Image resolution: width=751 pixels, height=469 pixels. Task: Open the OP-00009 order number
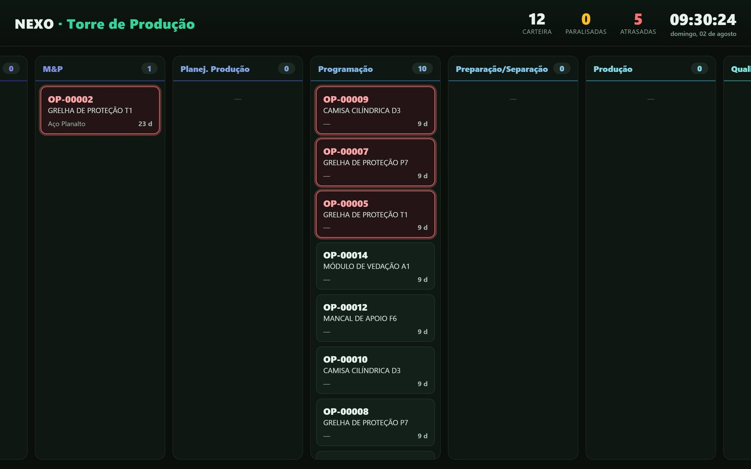point(346,100)
